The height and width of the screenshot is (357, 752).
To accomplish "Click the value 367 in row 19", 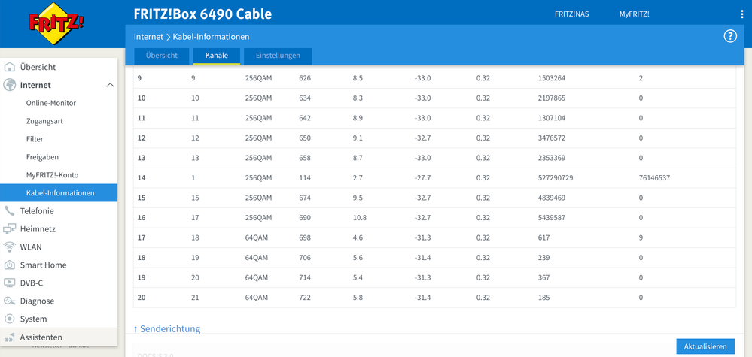I will (x=544, y=277).
